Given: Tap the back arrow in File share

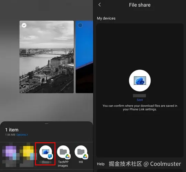Looking at the screenshot, I should [x=100, y=5].
